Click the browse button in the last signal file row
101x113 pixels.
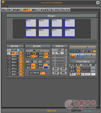[x=93, y=74]
